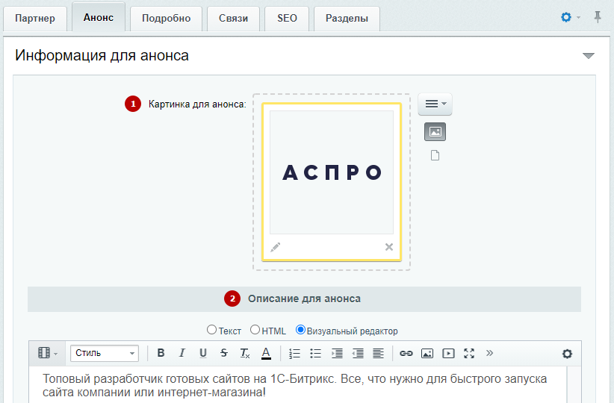
Task: Select Визуальный редактор radio button
Action: point(300,330)
